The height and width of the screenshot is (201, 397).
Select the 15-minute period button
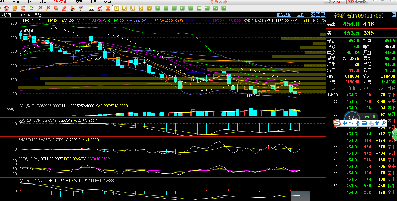pos(182,8)
